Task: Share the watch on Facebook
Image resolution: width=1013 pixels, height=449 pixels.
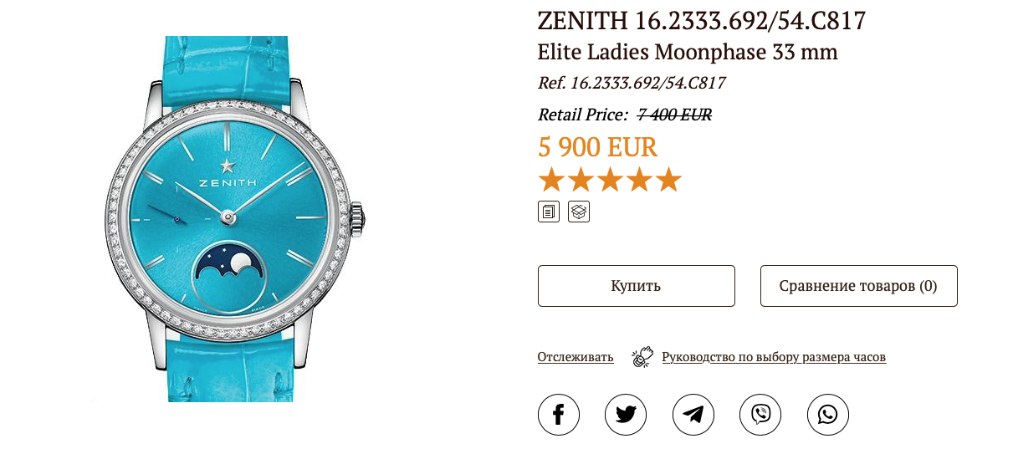Action: (559, 415)
